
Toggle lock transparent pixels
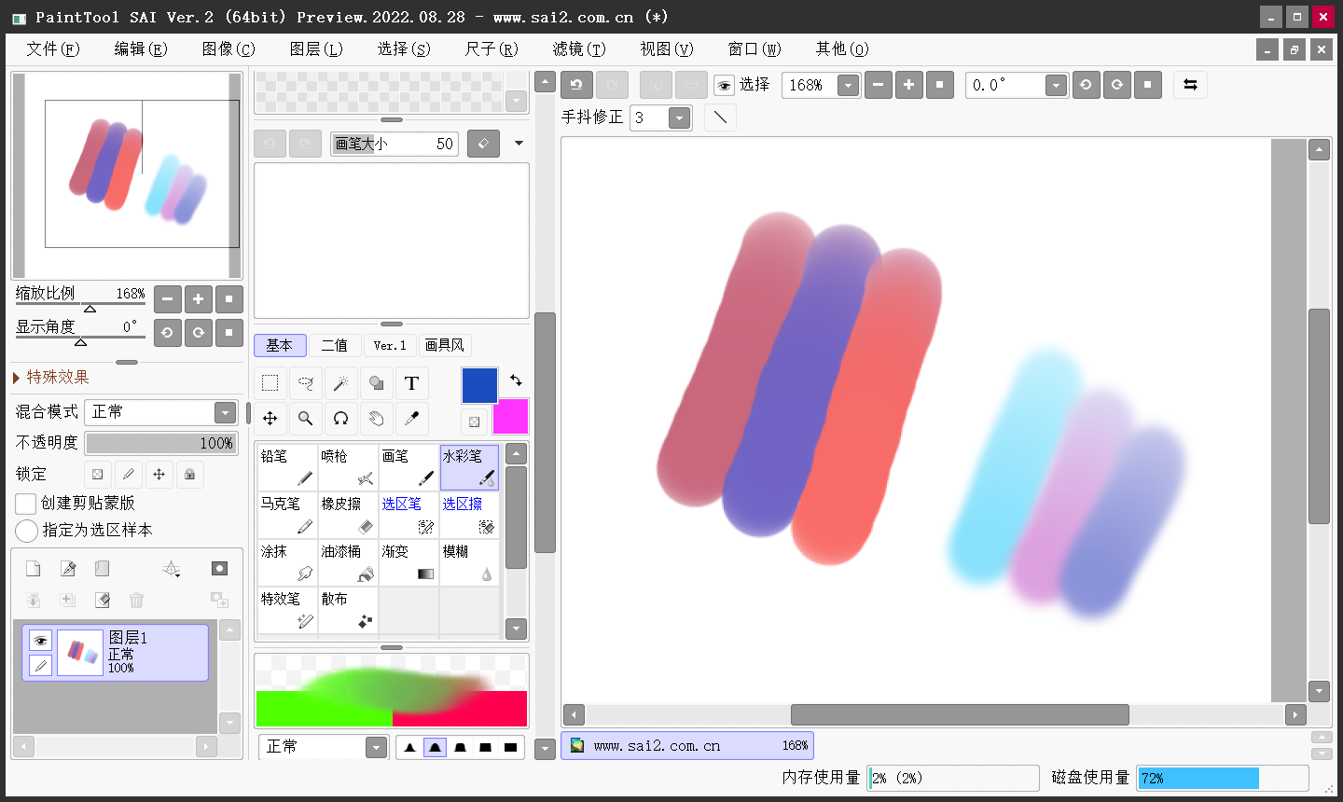pyautogui.click(x=98, y=475)
